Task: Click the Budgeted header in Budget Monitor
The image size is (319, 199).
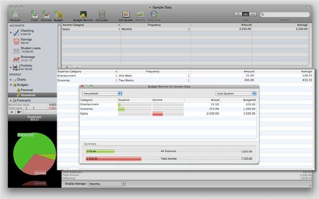Action: (x=238, y=100)
